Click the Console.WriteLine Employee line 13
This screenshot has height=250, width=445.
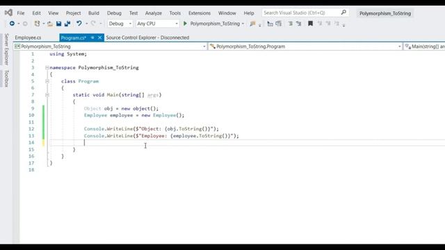pos(161,136)
